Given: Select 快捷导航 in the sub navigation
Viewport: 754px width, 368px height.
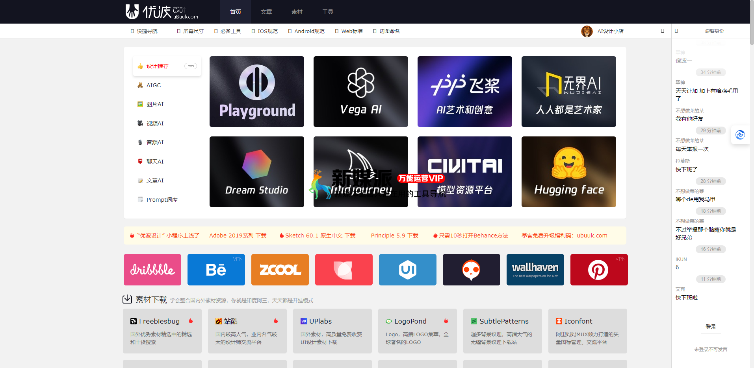Looking at the screenshot, I should point(144,31).
